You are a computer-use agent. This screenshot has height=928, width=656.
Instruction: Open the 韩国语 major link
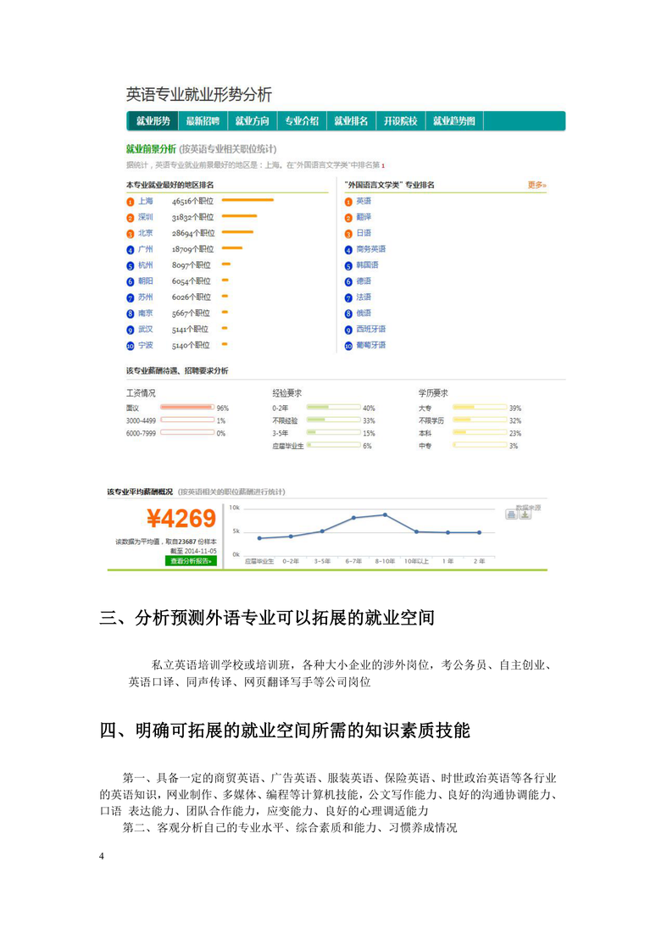pos(368,265)
